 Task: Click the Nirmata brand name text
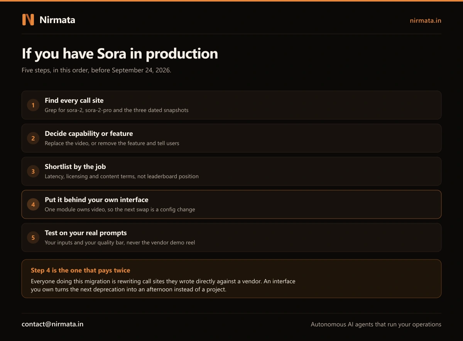pyautogui.click(x=57, y=20)
